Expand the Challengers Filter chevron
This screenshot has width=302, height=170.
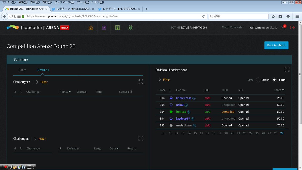tap(37, 82)
